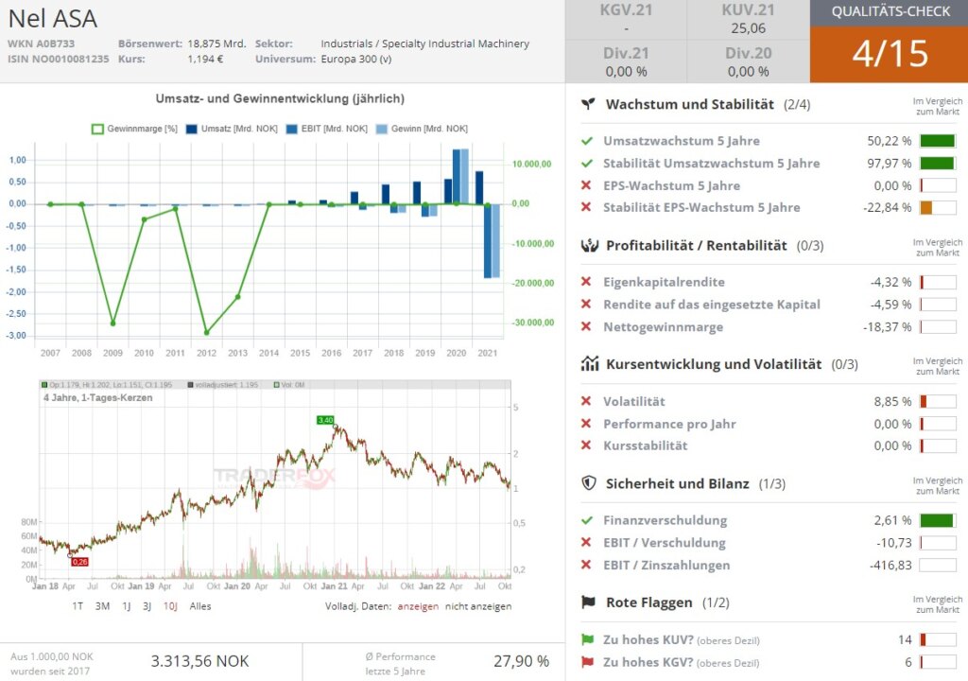Image resolution: width=968 pixels, height=681 pixels.
Task: Click the red X next to EBIT / Verschuldung
Action: pos(586,542)
